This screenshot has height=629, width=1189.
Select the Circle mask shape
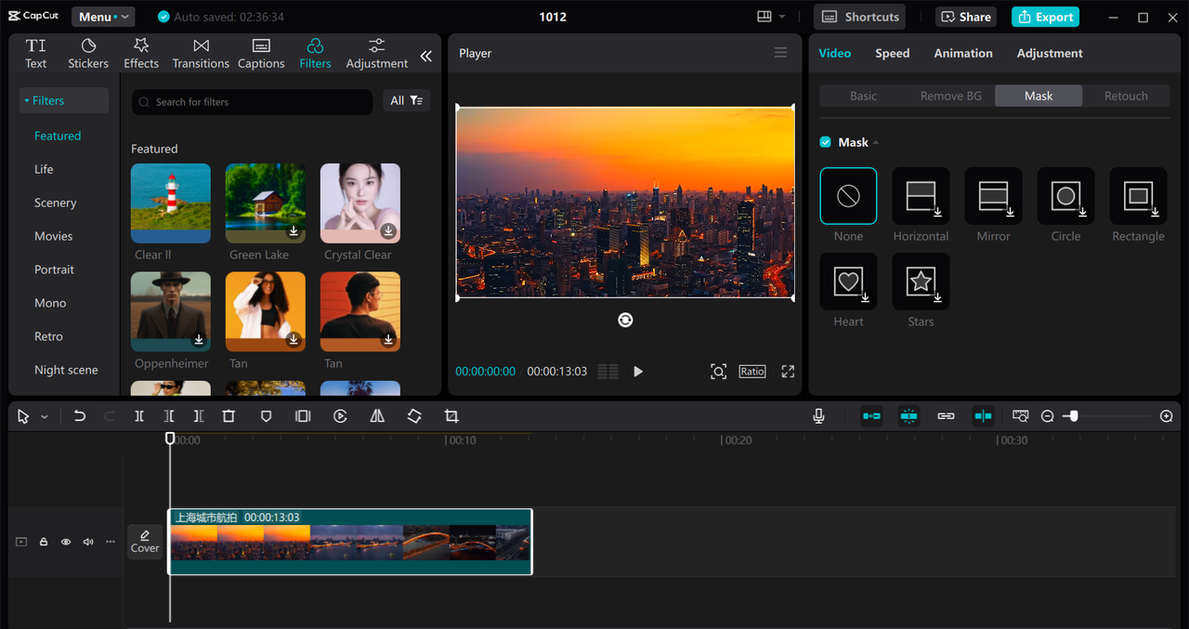coord(1065,196)
